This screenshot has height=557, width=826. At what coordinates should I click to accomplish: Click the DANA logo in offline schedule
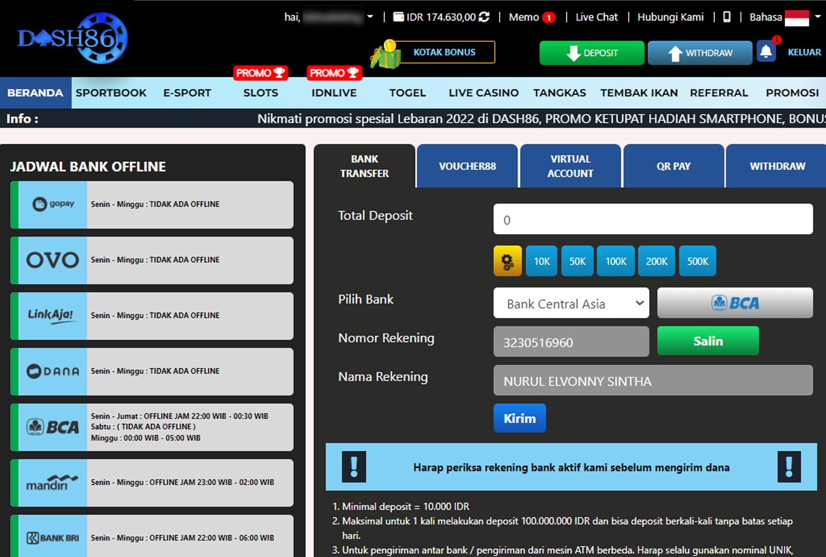(53, 371)
